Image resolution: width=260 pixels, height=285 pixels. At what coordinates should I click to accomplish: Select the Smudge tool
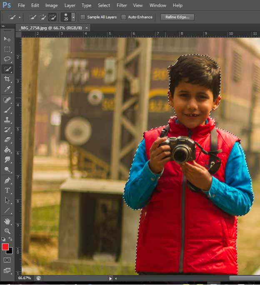click(7, 160)
